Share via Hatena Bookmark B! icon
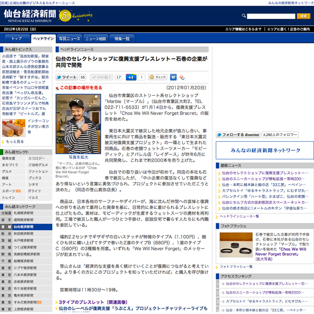 coord(173,77)
